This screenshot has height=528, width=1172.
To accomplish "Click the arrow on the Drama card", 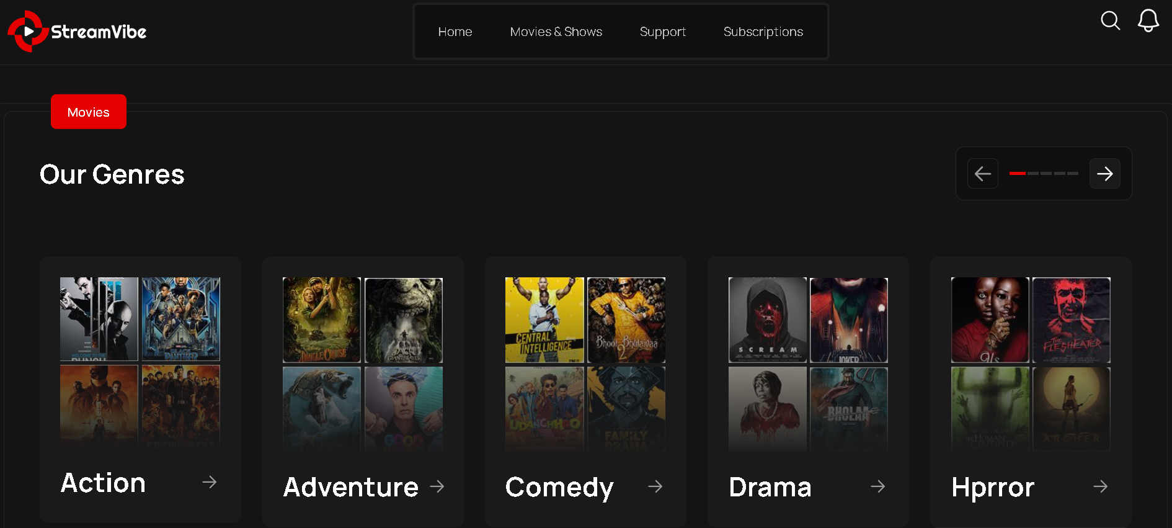I will coord(877,486).
